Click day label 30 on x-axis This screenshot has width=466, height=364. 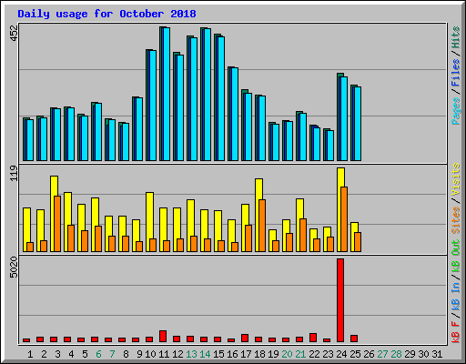(x=423, y=354)
